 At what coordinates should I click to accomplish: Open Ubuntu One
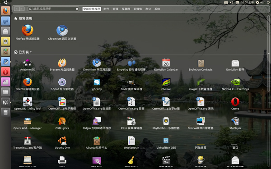coord(62,143)
